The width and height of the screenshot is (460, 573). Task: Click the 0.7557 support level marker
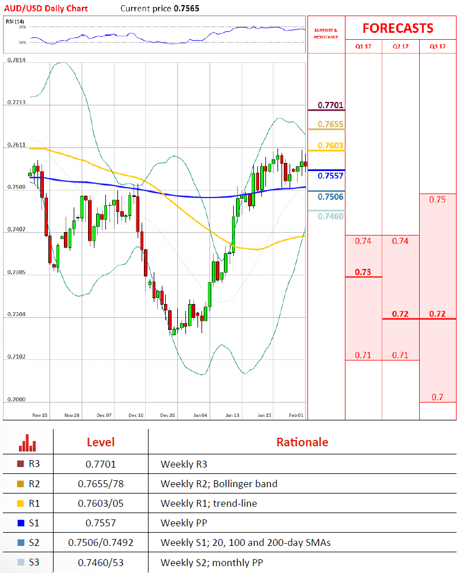[330, 176]
